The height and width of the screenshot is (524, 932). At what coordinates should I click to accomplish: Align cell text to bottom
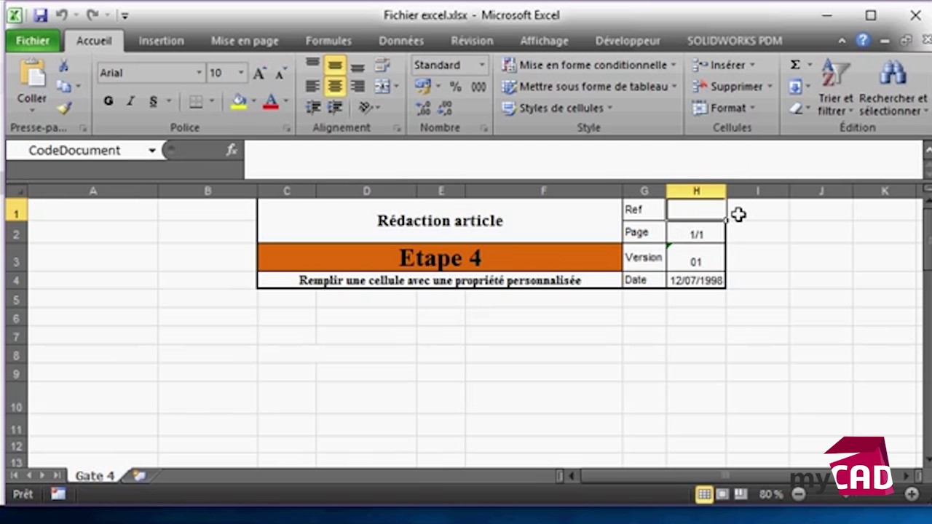[x=357, y=65]
